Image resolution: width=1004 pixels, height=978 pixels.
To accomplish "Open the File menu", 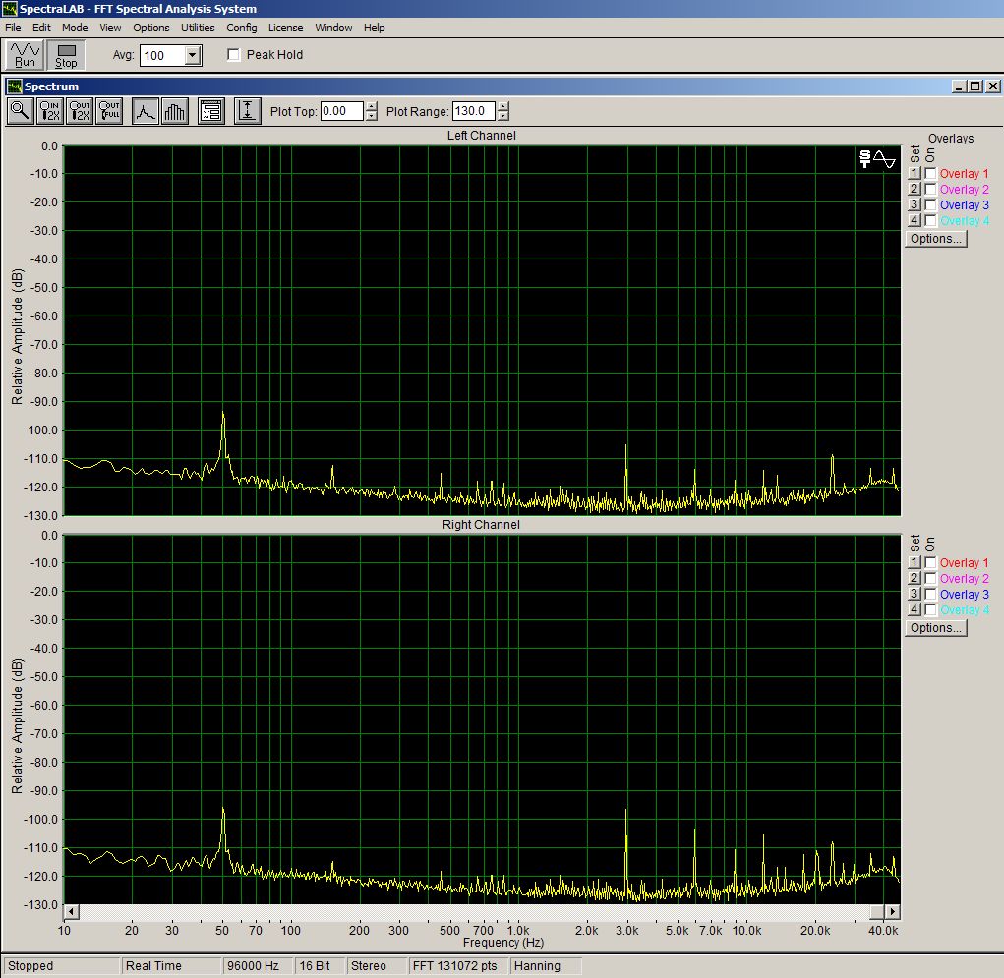I will 13,28.
